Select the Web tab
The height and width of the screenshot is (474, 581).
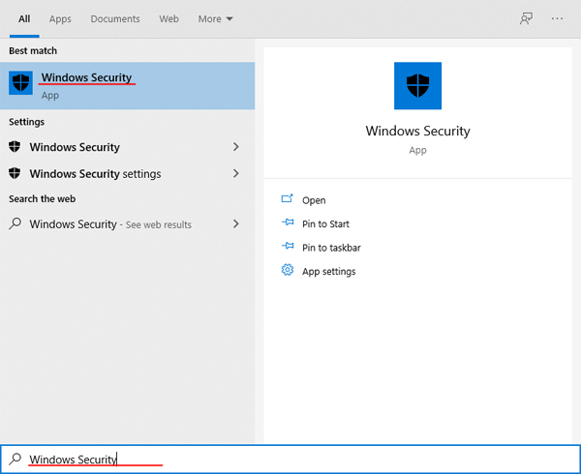tap(168, 19)
